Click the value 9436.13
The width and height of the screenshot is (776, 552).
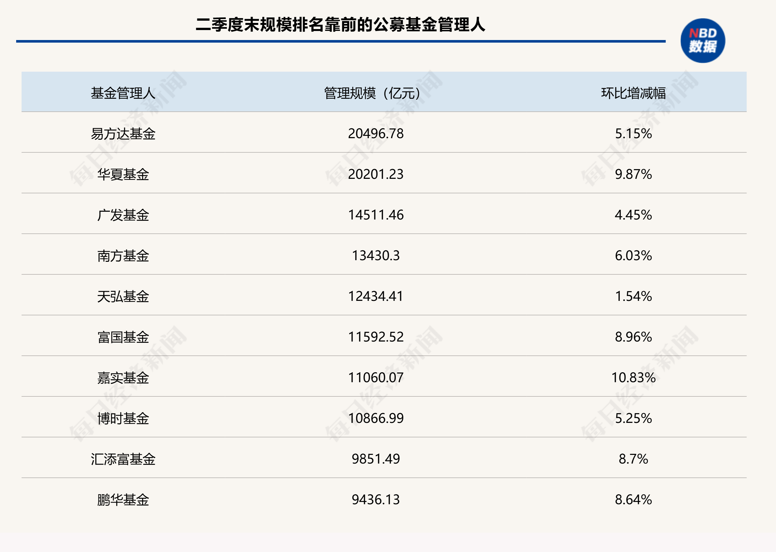(x=376, y=500)
